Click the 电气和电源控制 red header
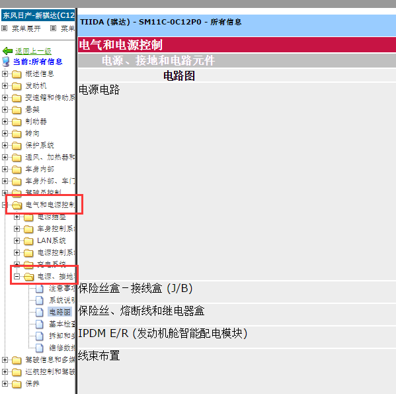 237,45
